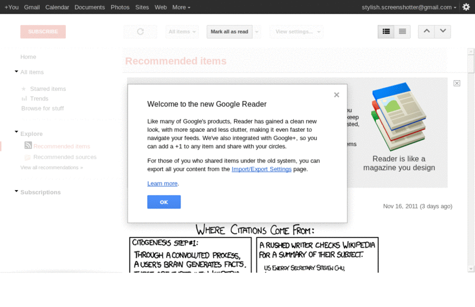The image size is (475, 307).
Task: Select Trends in the sidebar
Action: tap(39, 99)
